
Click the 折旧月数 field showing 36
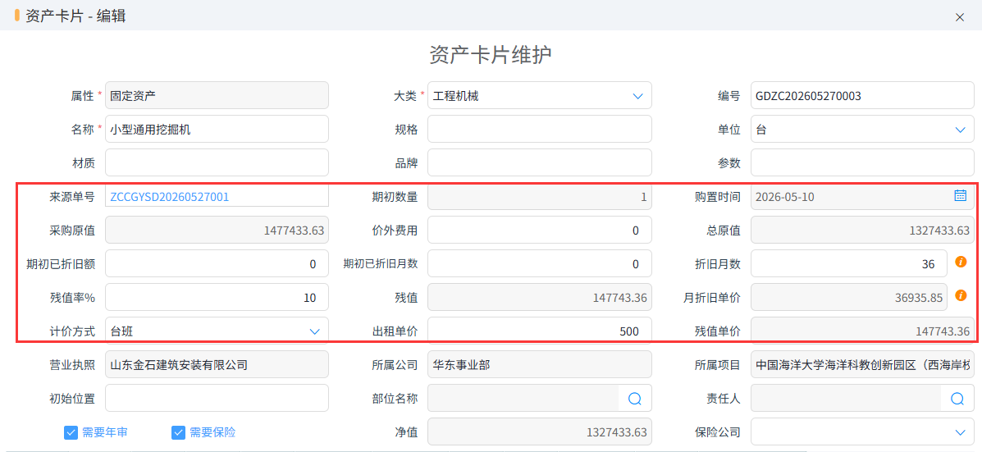pos(848,263)
